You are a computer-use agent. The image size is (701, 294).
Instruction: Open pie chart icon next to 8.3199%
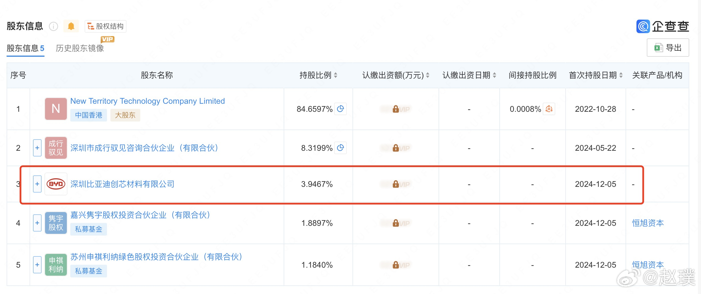coord(340,148)
